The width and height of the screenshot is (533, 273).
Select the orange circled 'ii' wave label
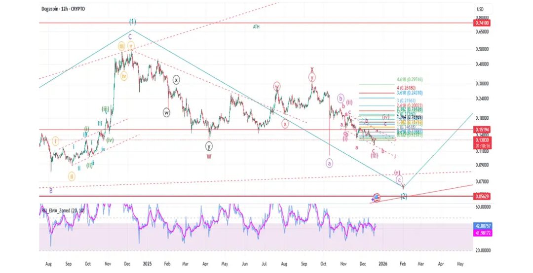coord(72,176)
